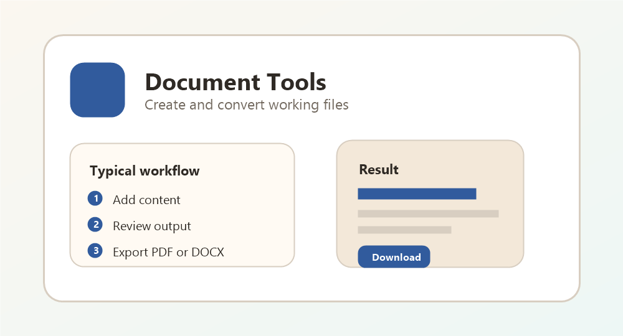Select the step 1 number badge

coord(95,198)
